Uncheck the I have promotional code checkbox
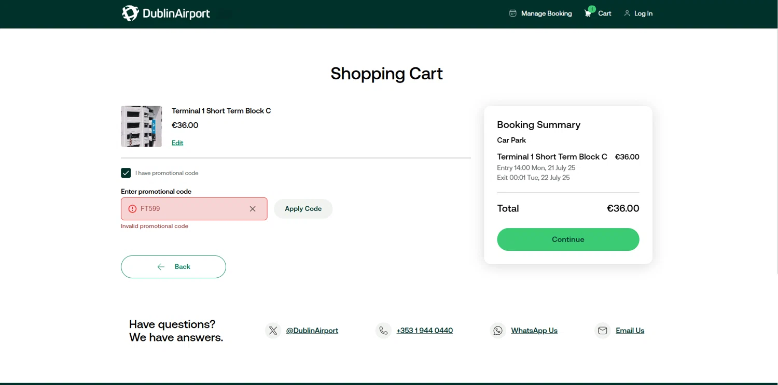The image size is (778, 385). coord(126,173)
